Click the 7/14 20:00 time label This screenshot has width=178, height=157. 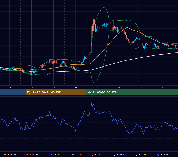tap(75, 154)
